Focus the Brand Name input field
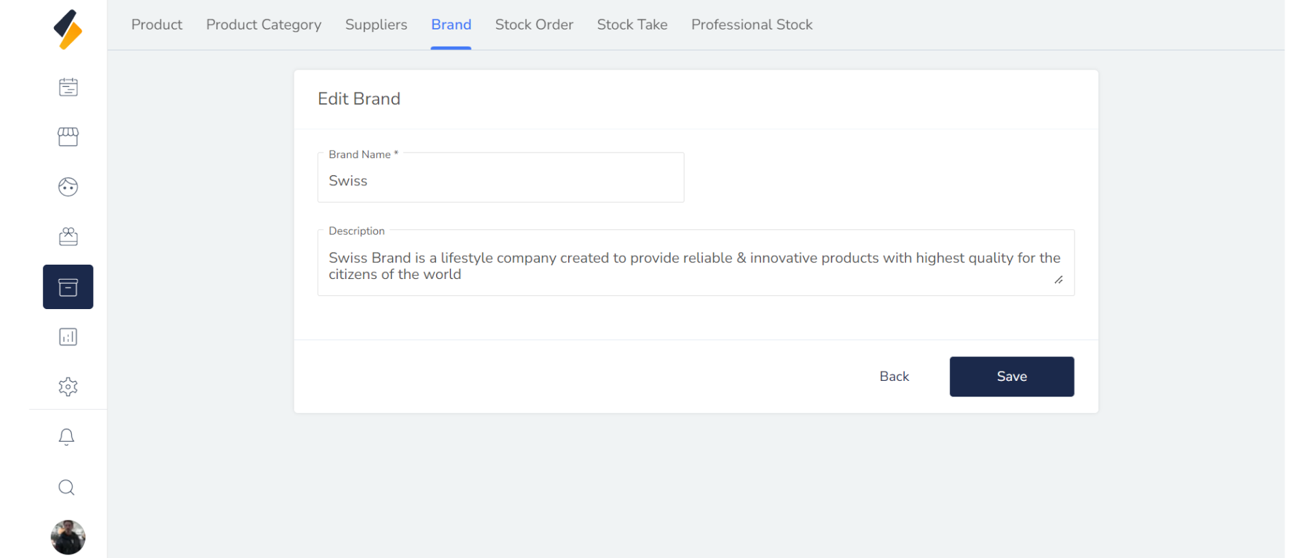The image size is (1314, 558). click(x=500, y=181)
